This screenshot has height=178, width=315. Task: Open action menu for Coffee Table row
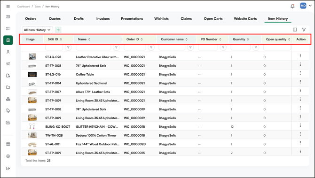[300, 73]
